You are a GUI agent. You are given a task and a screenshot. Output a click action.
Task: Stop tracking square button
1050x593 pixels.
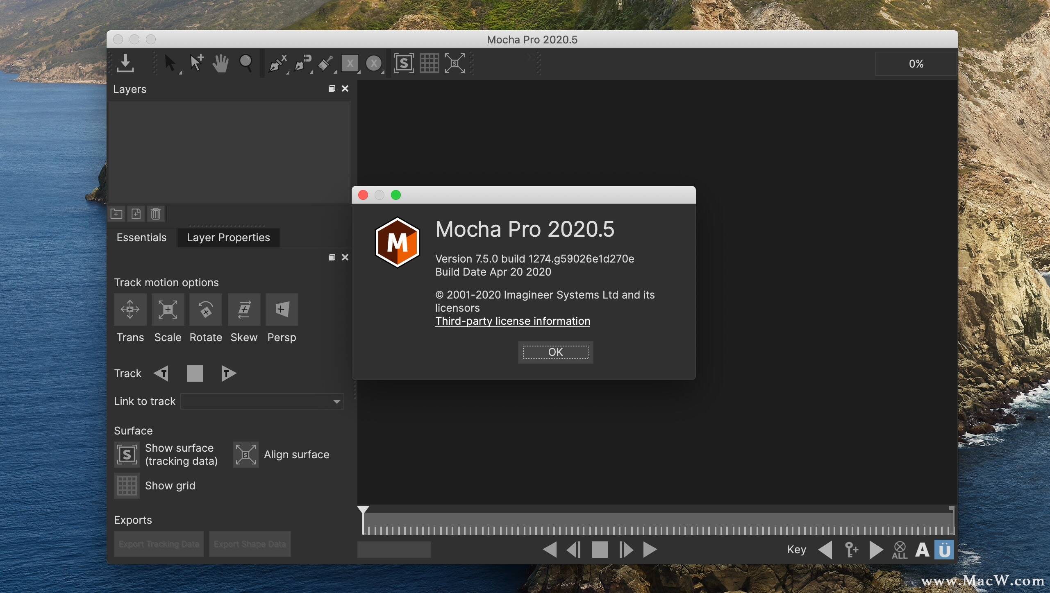[x=195, y=373]
